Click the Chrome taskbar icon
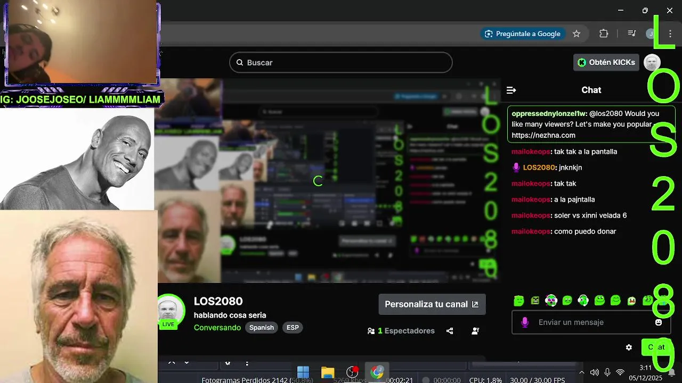Screen dimensions: 682x383 [377, 372]
